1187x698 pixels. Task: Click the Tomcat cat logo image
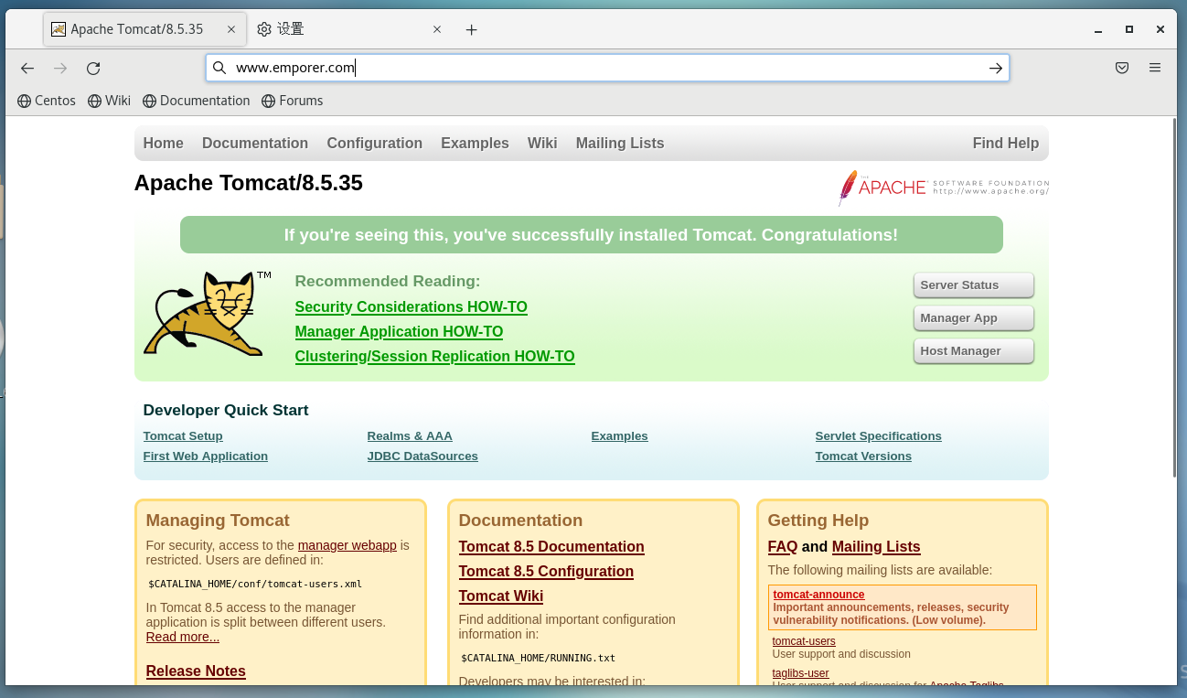[x=207, y=313]
